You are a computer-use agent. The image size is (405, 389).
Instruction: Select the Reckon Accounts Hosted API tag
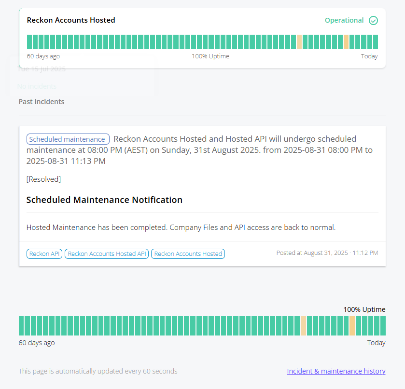[107, 254]
